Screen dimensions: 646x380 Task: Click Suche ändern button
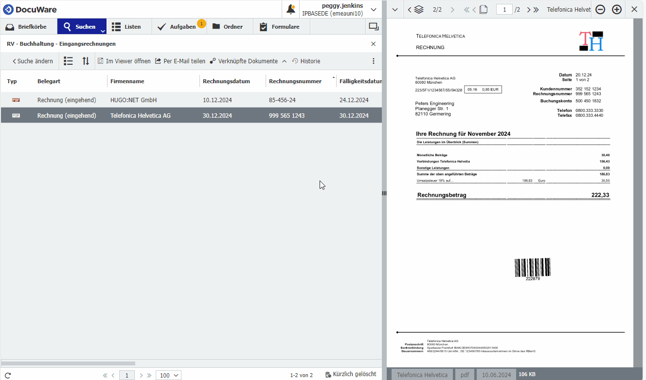33,61
